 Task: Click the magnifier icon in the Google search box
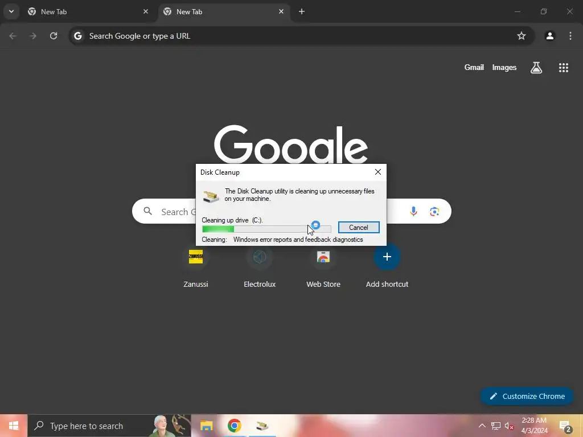click(147, 211)
